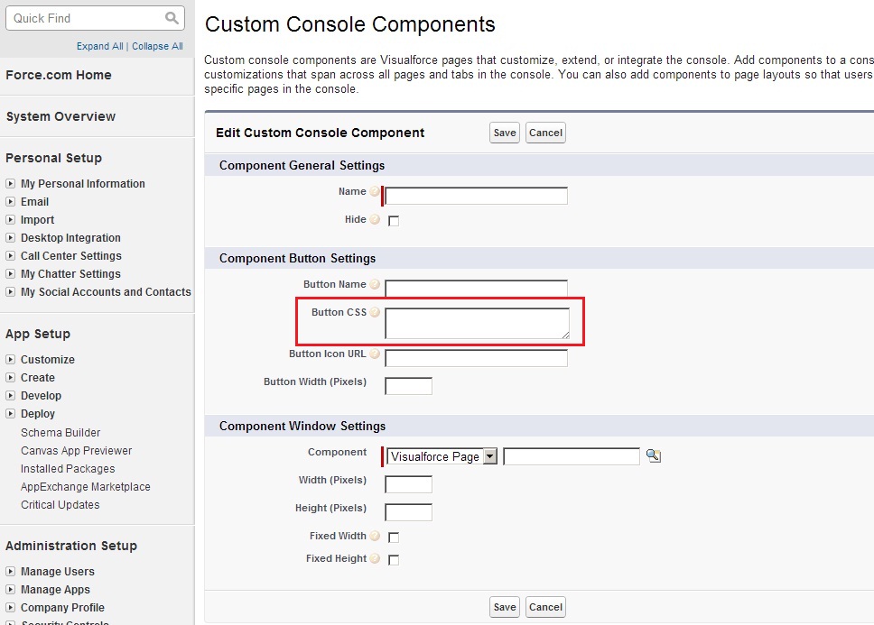Click the Expand All link
Image resolution: width=874 pixels, height=625 pixels.
[x=99, y=46]
